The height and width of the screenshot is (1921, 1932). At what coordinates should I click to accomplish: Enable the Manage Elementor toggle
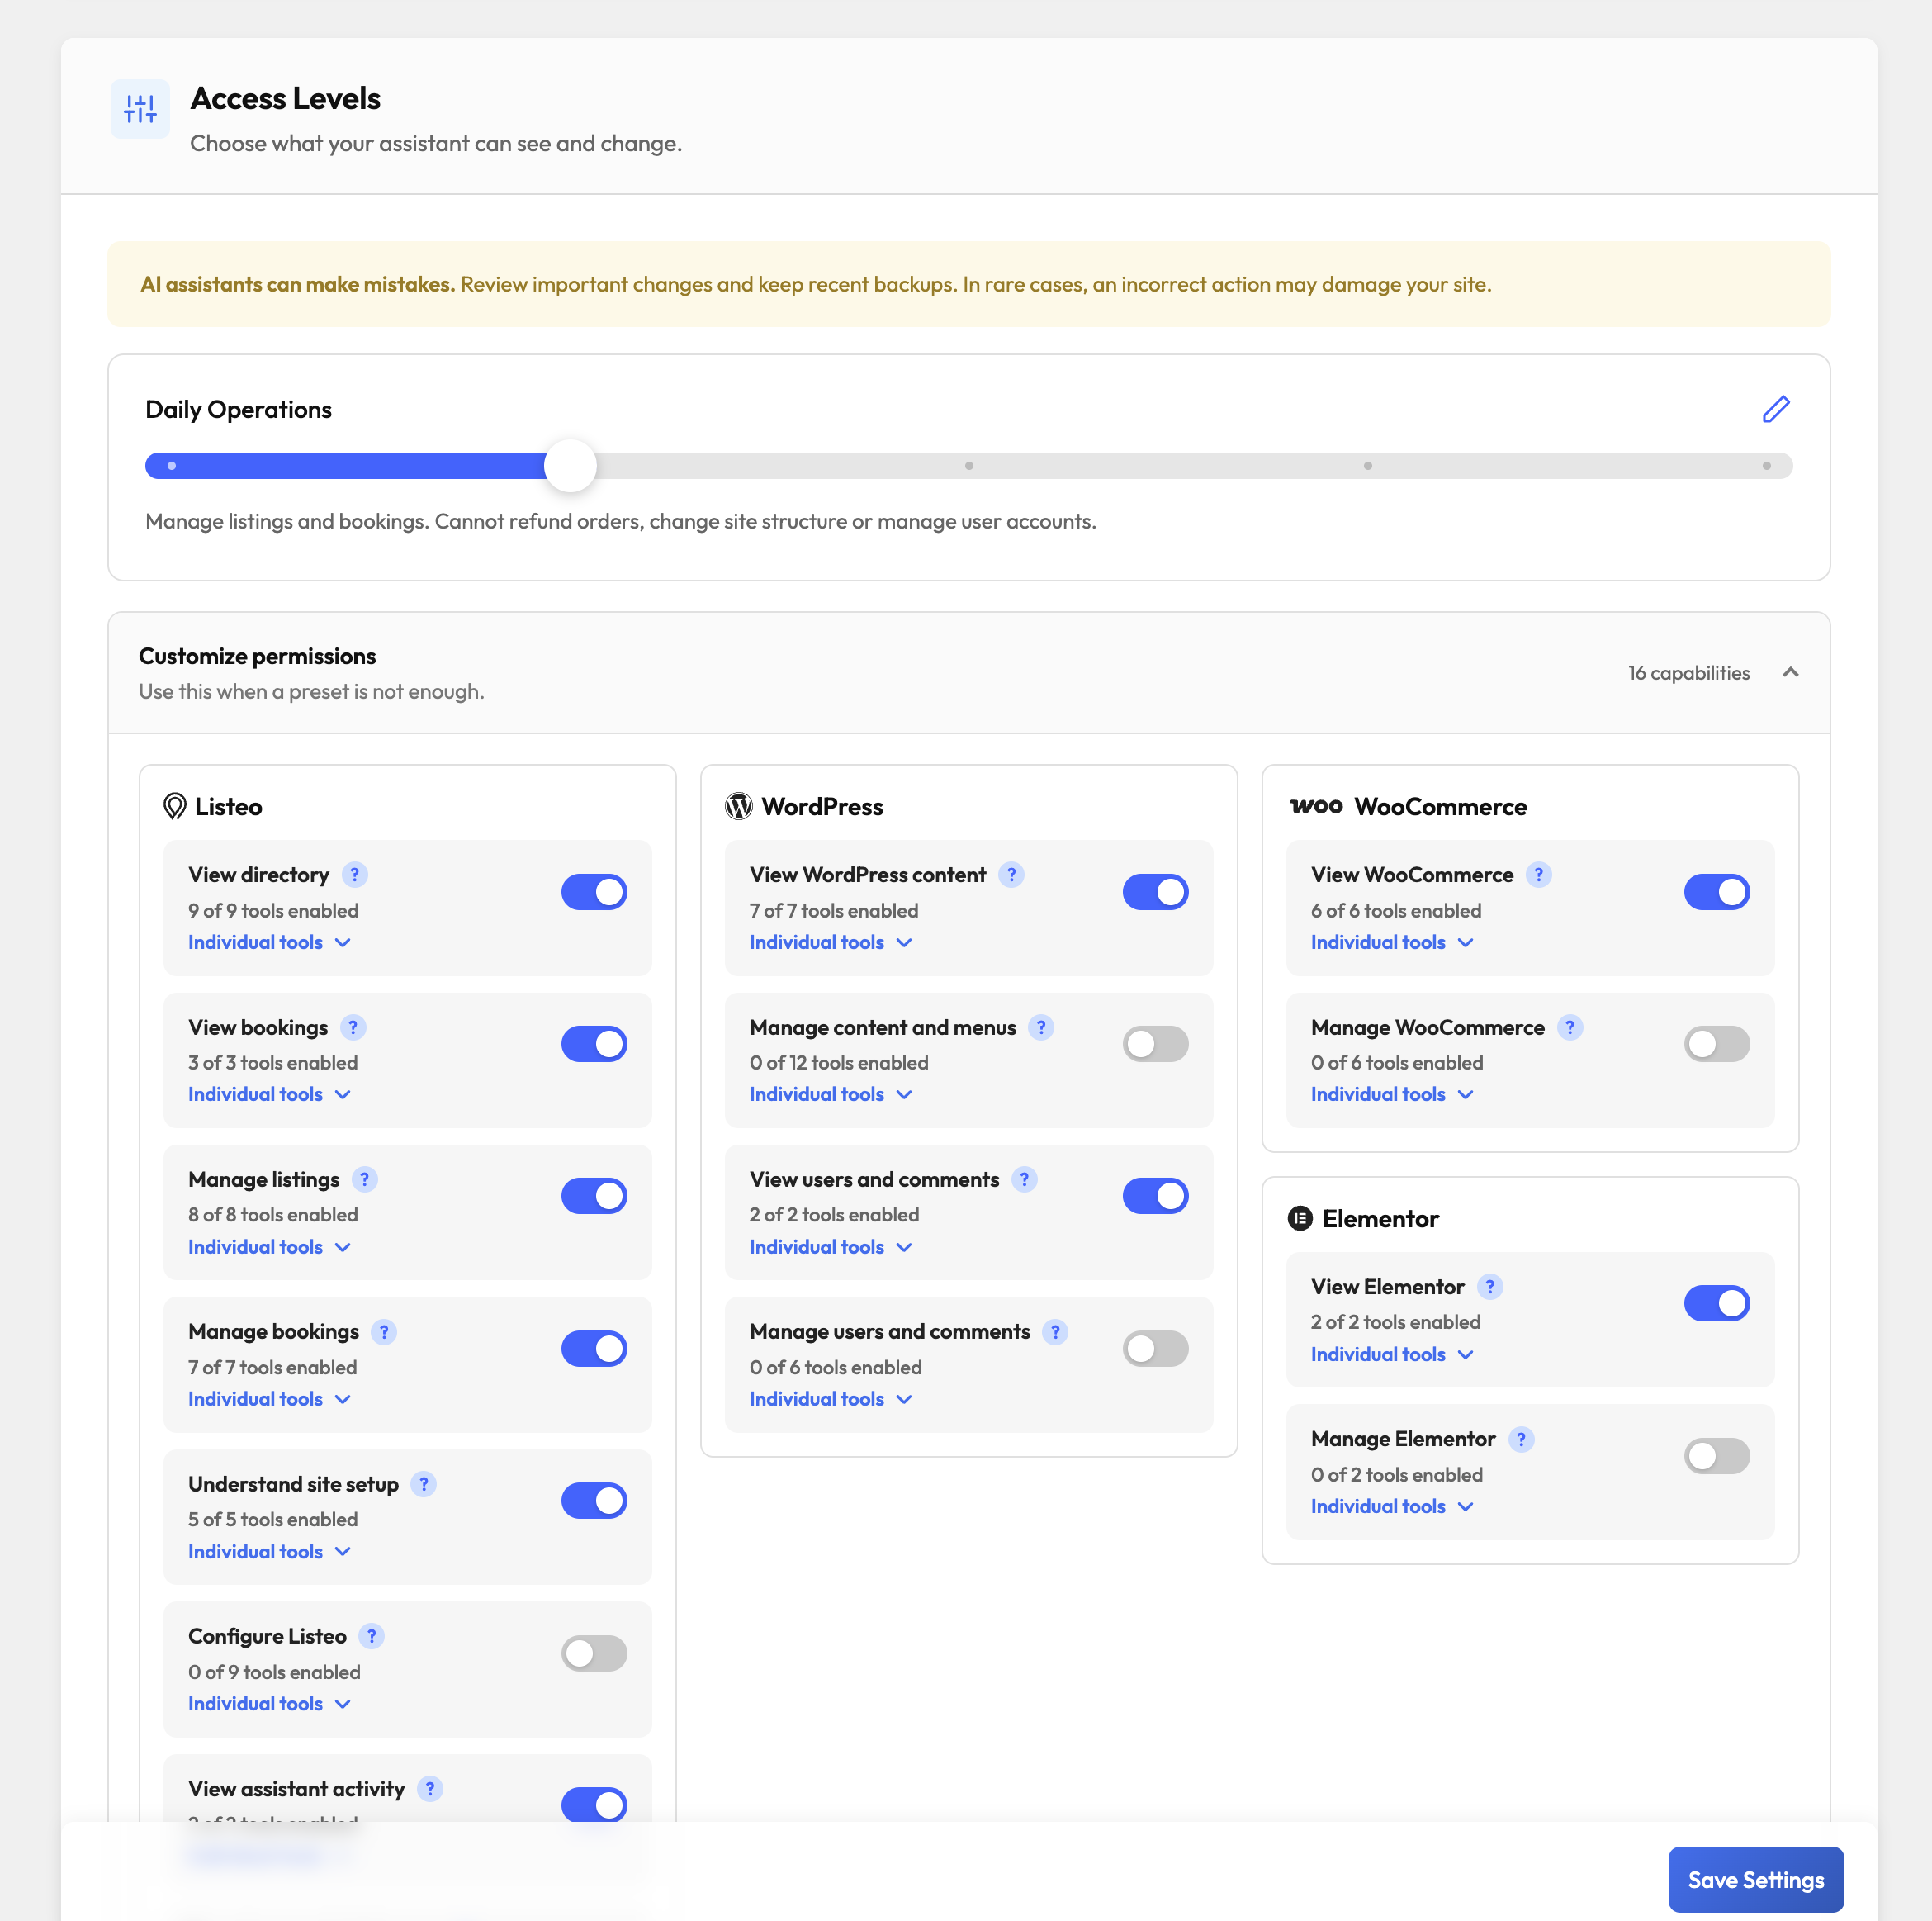pyautogui.click(x=1717, y=1456)
